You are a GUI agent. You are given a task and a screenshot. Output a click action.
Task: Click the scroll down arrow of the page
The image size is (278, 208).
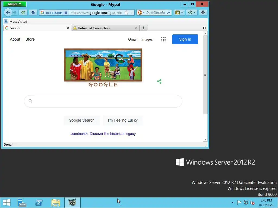[x=205, y=139]
